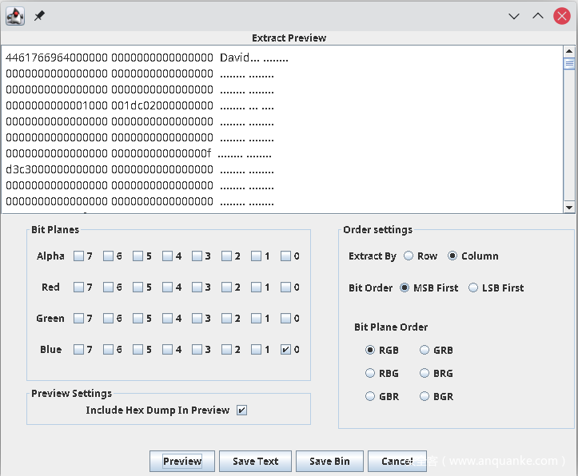This screenshot has height=476, width=578.
Task: Click the Java application icon in title bar
Action: tap(14, 15)
